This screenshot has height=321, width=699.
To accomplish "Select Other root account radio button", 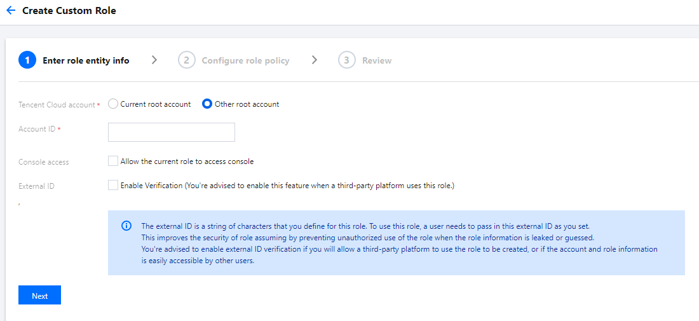I will pos(207,104).
